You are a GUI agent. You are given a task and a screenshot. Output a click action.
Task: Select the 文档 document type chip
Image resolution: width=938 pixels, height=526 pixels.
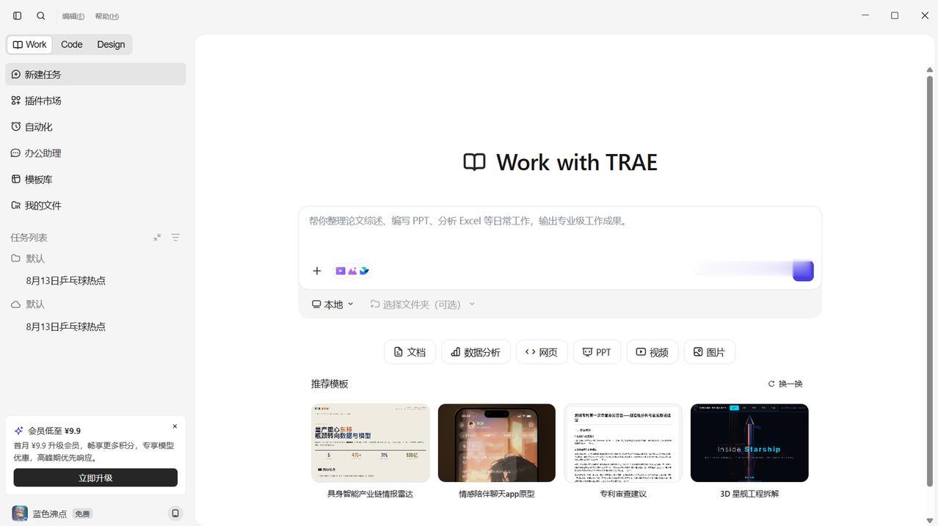[x=410, y=352]
